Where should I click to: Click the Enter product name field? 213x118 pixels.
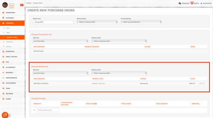point(48,110)
